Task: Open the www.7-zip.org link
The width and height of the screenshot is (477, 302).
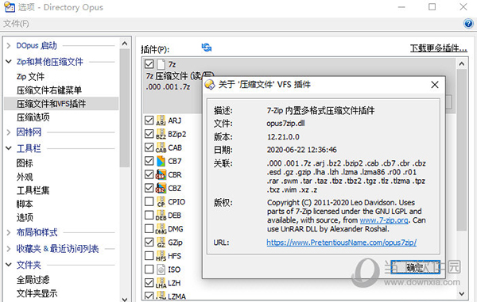Action: [x=384, y=220]
